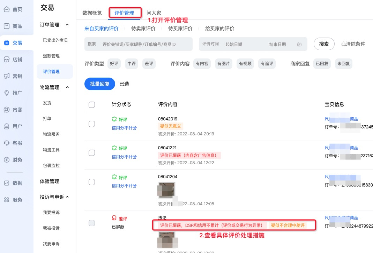Open 包裹监控 menu item

pos(51,165)
